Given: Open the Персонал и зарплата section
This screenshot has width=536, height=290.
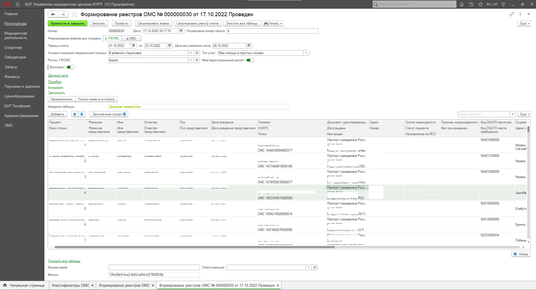Looking at the screenshot, I should 22,87.
